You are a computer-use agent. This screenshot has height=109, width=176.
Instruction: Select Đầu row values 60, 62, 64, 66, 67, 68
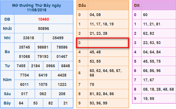pyautogui.click(x=106, y=73)
